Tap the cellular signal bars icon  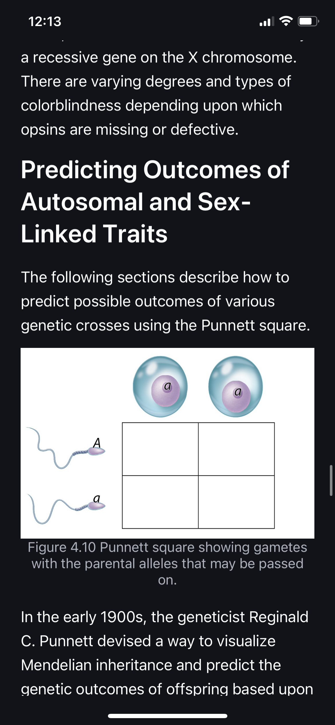[x=267, y=21]
